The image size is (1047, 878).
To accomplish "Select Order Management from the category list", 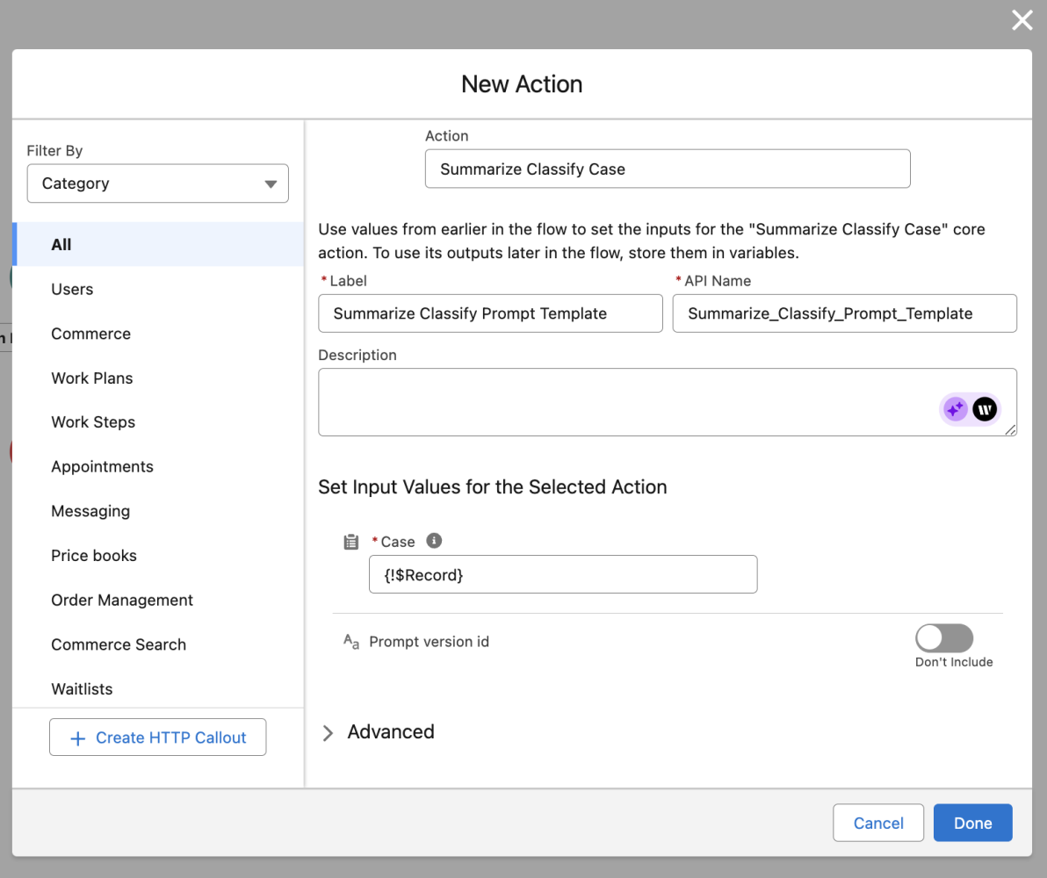I will pyautogui.click(x=121, y=600).
